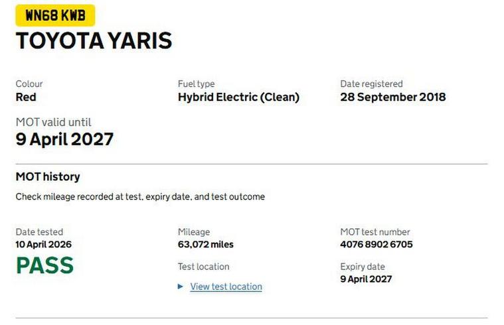
Task: Click the large MOT valid until date
Action: click(x=64, y=139)
